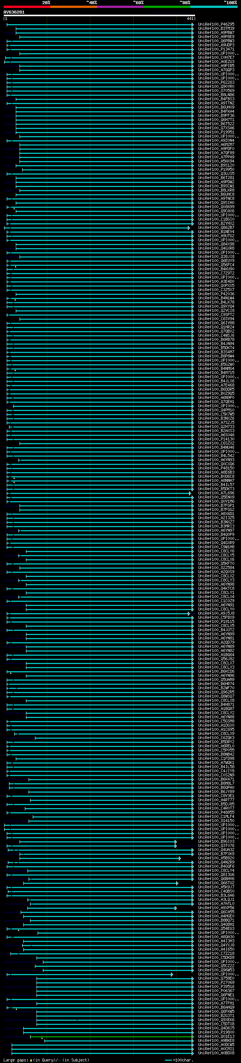Select hit label UniRef100_A0EZU3
Image resolution: width=241 pixels, height=1063 pixels.
(216, 61)
